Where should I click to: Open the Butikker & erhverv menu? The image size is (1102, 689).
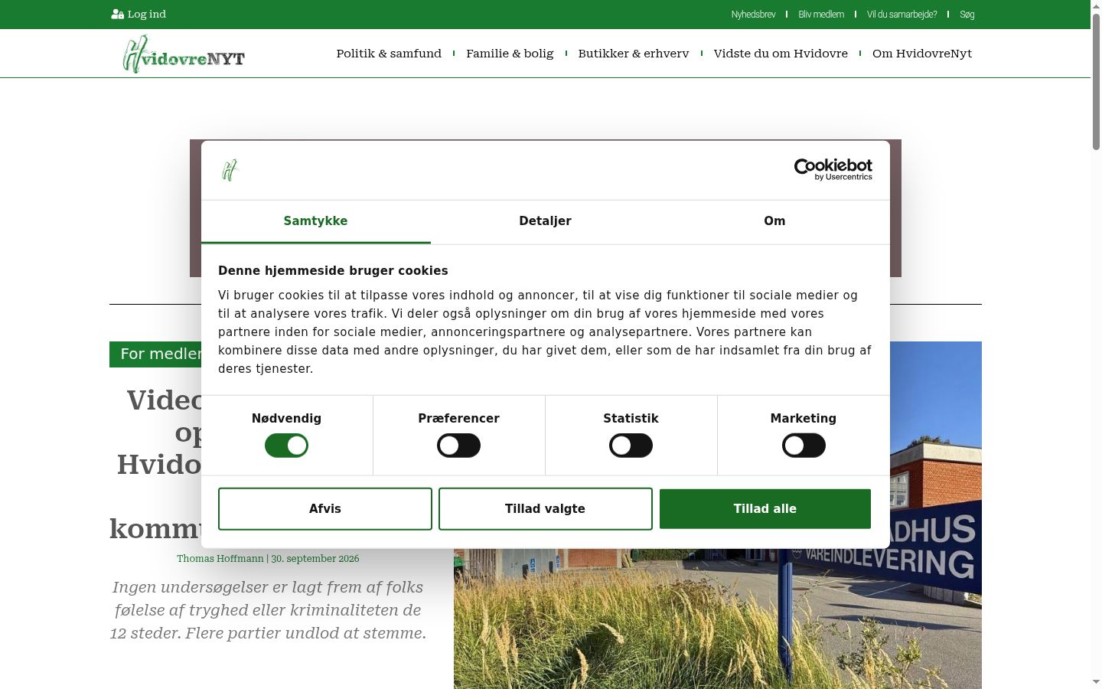tap(634, 54)
